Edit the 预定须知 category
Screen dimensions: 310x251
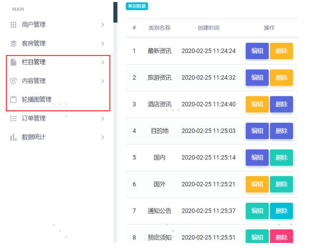[257, 236]
